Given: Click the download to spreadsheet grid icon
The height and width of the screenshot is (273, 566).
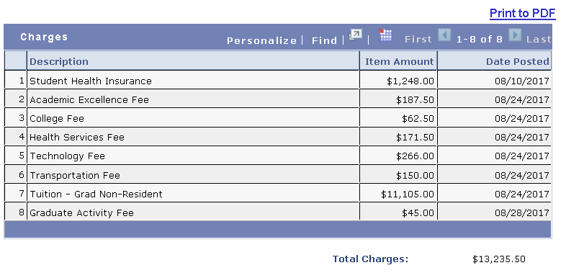Looking at the screenshot, I should pos(385,35).
